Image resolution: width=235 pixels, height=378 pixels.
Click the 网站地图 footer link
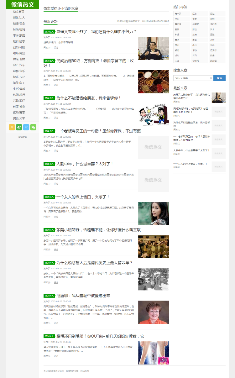(x=85, y=371)
